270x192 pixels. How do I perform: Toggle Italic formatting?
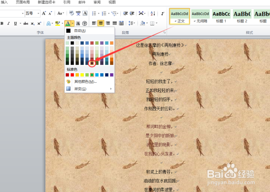click(x=8, y=23)
